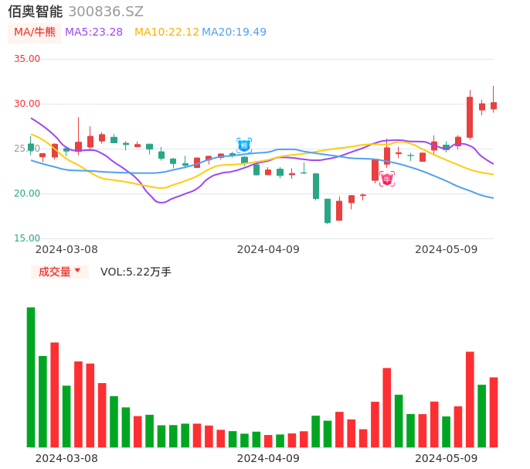Click the 2024-05-09 date label under price chart

(x=446, y=249)
